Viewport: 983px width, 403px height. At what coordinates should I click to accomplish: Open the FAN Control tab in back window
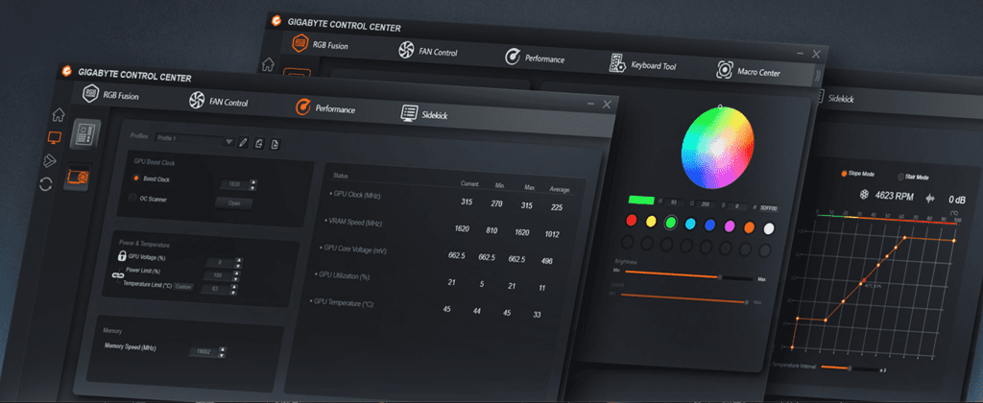(428, 51)
